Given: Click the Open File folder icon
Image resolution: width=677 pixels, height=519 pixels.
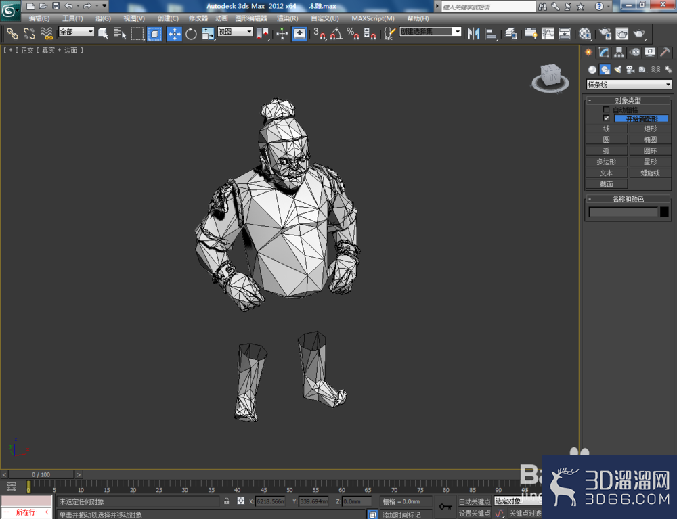Looking at the screenshot, I should (x=43, y=6).
